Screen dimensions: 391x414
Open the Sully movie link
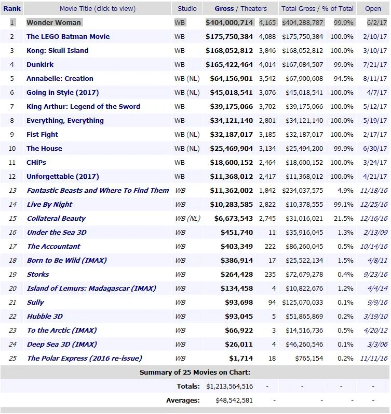[35, 302]
